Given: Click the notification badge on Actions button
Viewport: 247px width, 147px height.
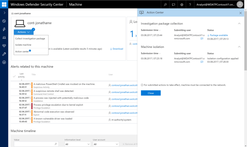Looking at the screenshot, I should pyautogui.click(x=33, y=29).
